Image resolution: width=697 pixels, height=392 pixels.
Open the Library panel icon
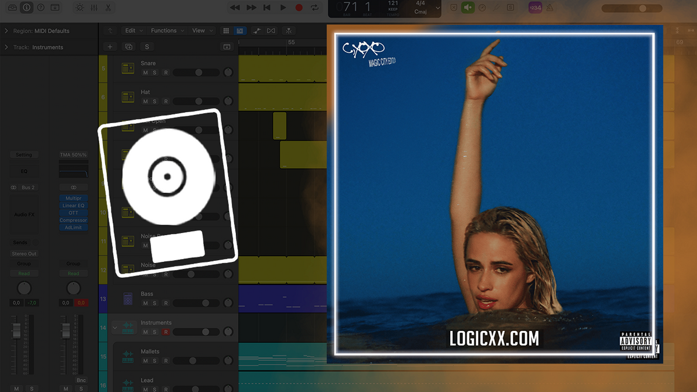pos(12,8)
